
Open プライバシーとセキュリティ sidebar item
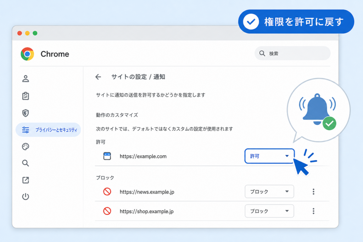[48, 130]
